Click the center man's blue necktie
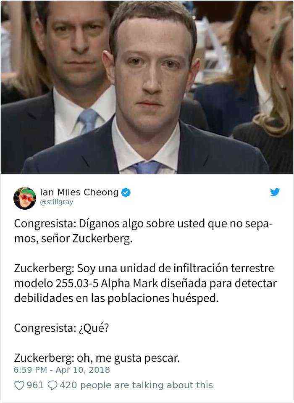Image resolution: width=294 pixels, height=403 pixels. [x=147, y=167]
